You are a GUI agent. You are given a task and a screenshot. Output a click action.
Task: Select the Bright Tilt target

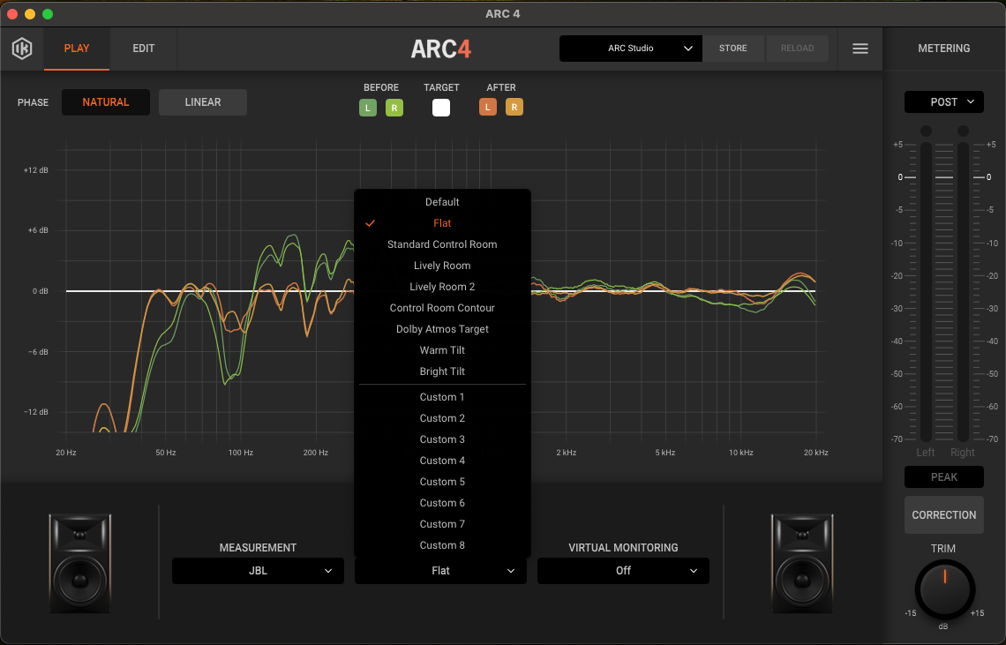[x=442, y=371]
